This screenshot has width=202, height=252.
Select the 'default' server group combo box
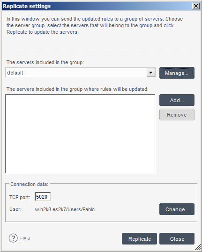80,73
